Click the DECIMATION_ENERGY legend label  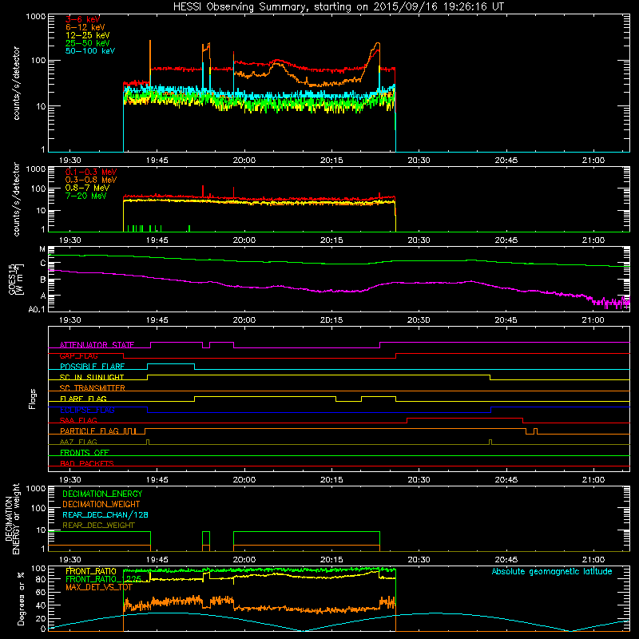tap(102, 494)
